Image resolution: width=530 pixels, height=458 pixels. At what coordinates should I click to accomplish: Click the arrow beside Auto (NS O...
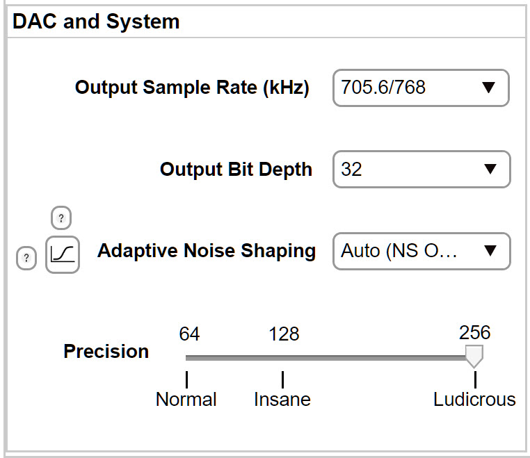tap(490, 251)
